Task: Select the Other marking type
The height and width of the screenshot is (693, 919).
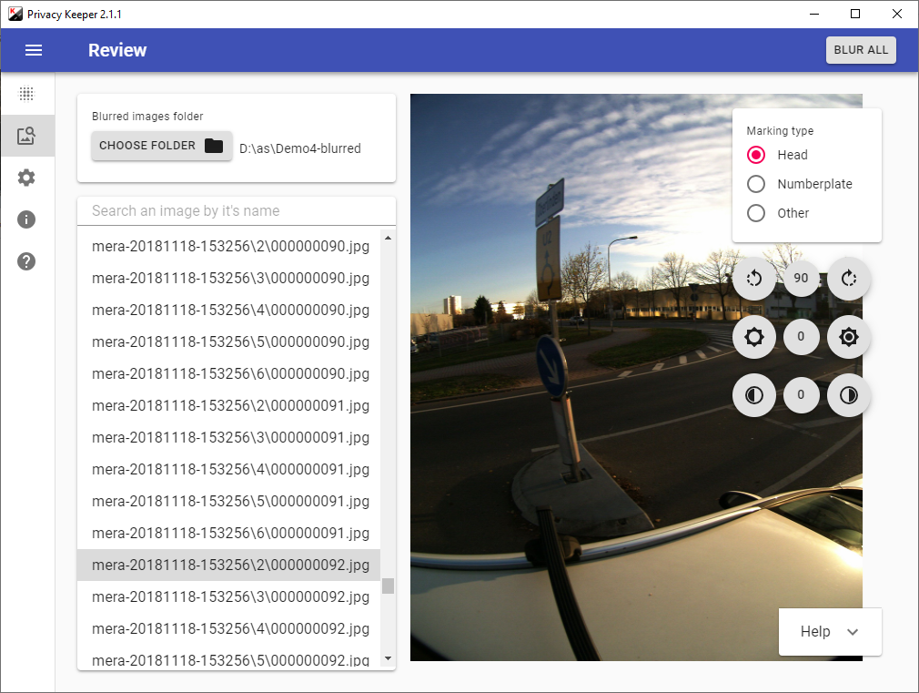Action: pos(756,213)
